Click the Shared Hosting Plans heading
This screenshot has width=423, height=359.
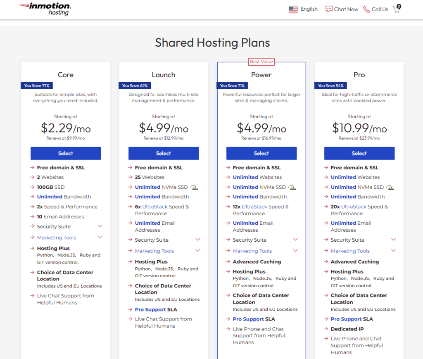click(x=212, y=43)
